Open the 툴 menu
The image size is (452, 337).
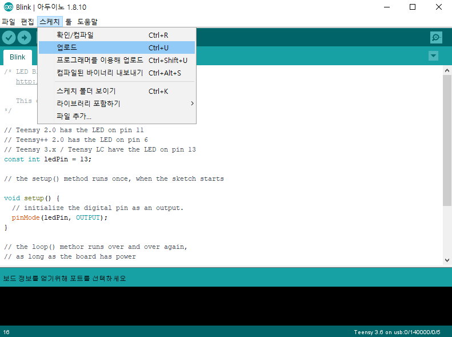(69, 22)
